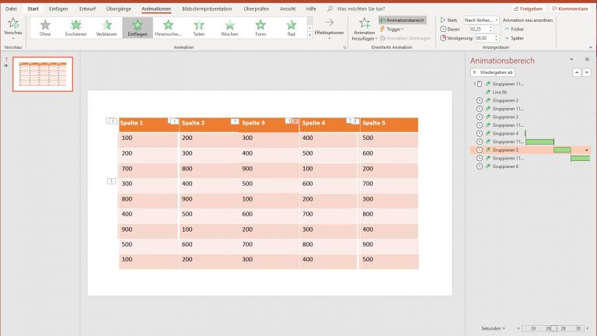Move selected effect down in Animationsbereich

(587, 72)
